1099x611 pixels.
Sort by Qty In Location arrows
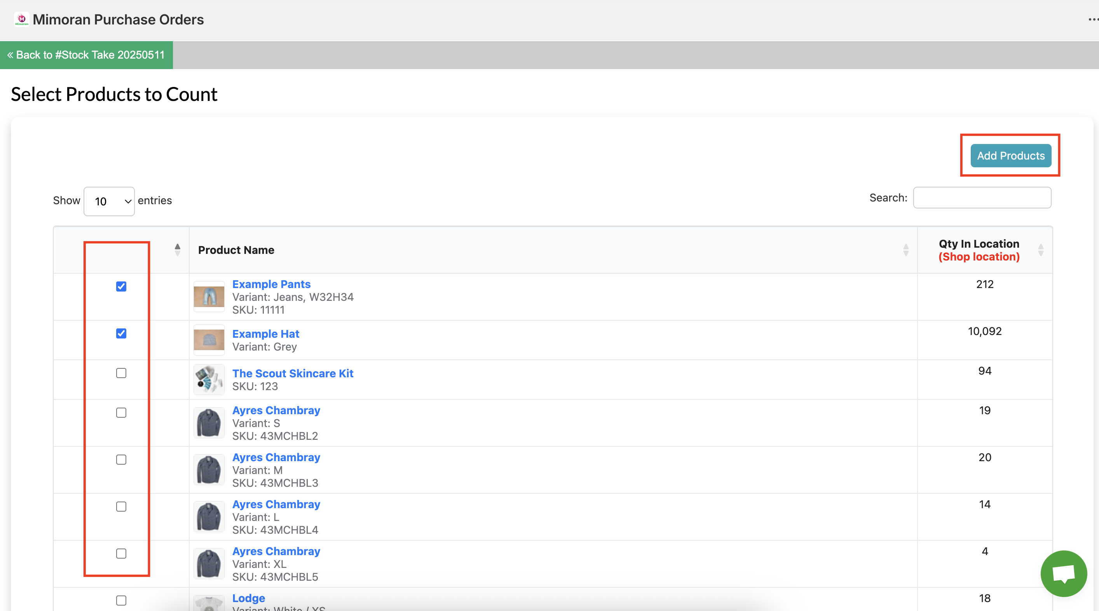click(1041, 250)
